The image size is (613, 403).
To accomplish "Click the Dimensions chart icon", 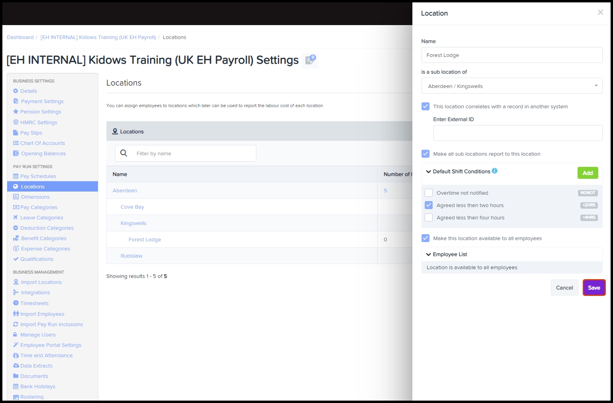I will [x=16, y=197].
